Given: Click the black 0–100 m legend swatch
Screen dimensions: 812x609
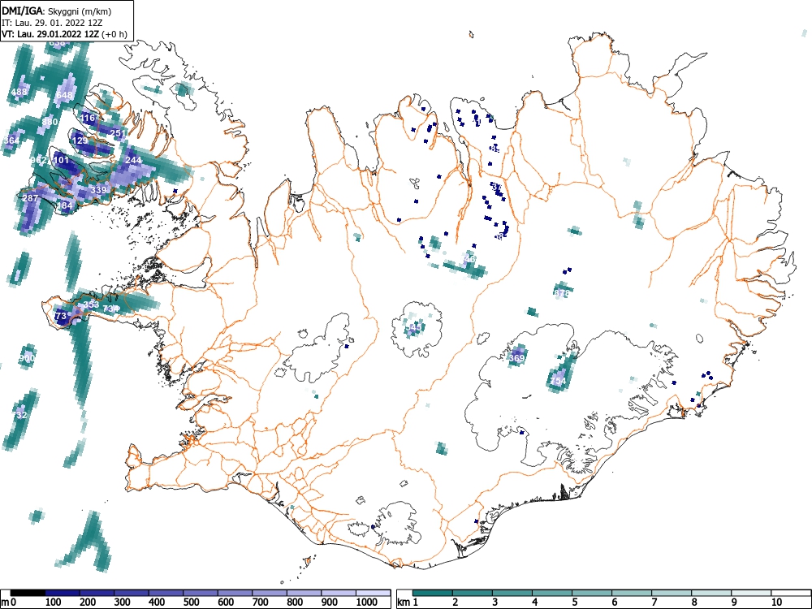Looking at the screenshot, I should coord(28,593).
